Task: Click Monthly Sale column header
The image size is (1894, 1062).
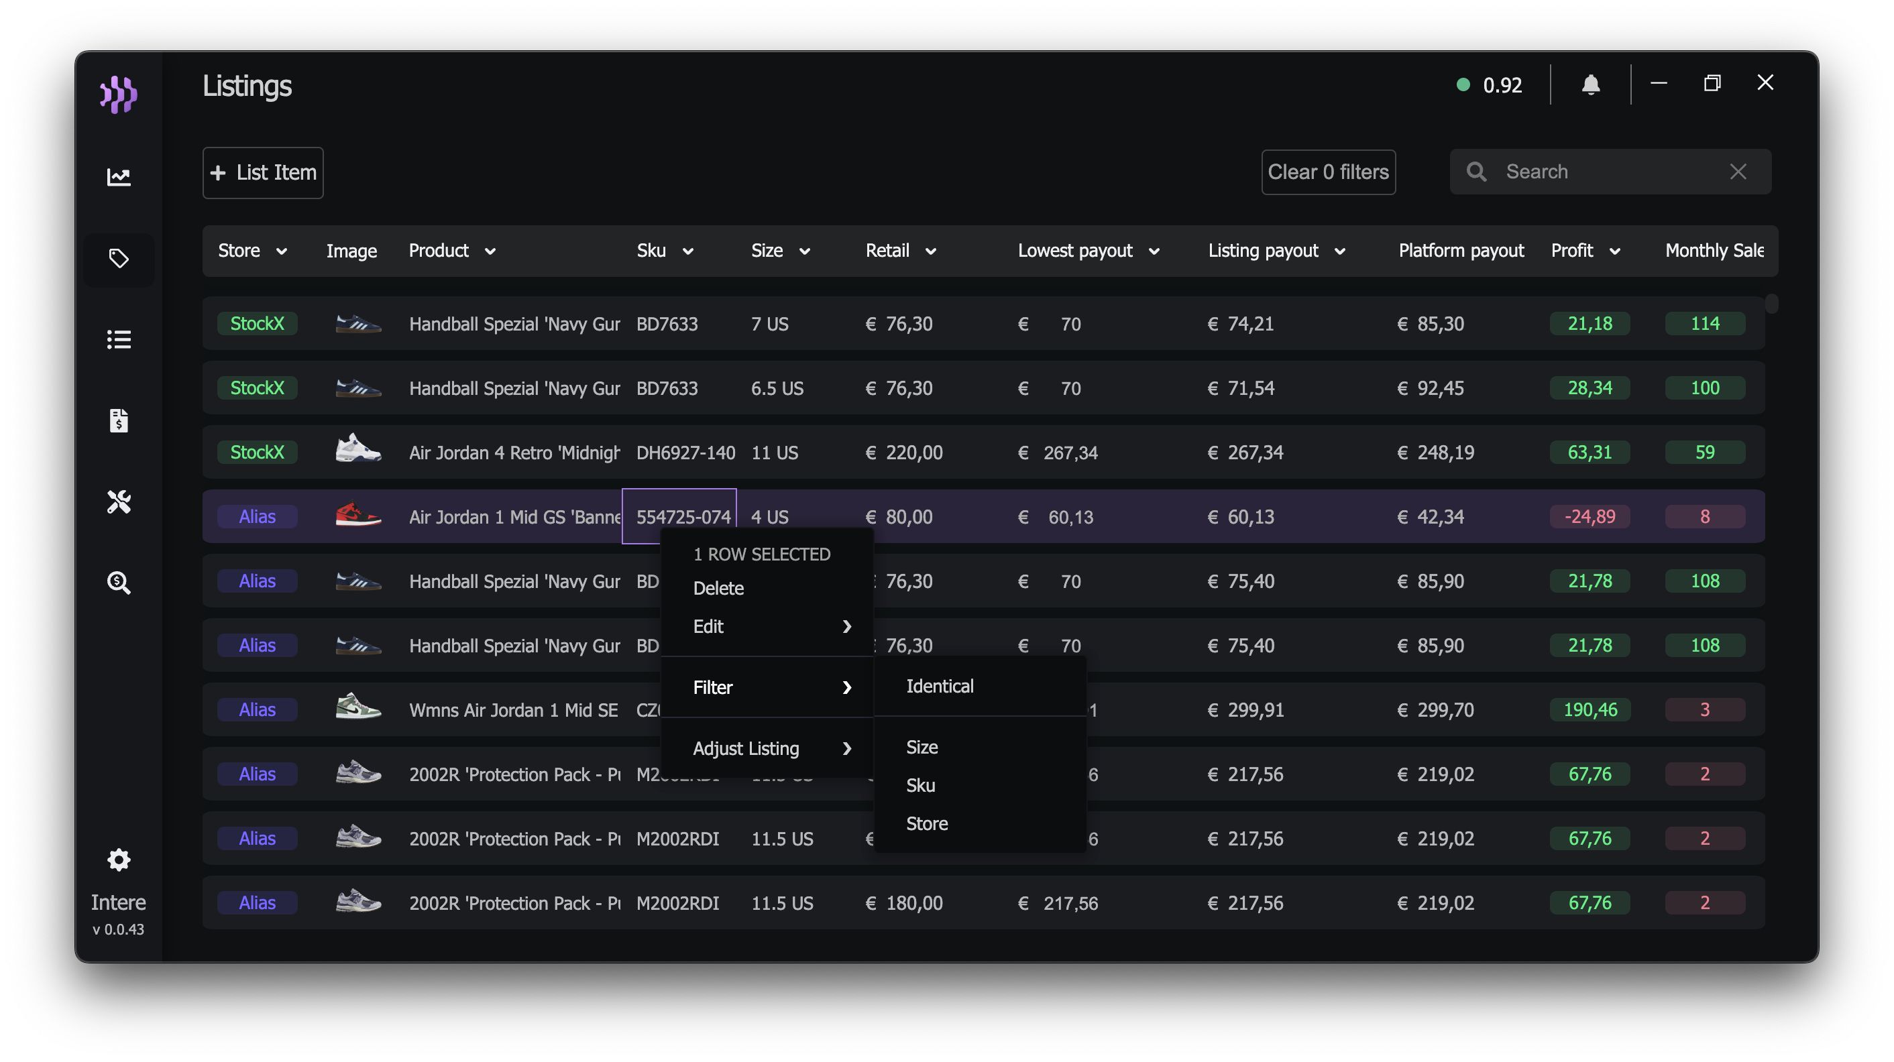Action: [1714, 251]
